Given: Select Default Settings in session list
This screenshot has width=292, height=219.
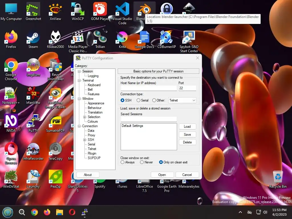Looking at the screenshot, I should pos(132,126).
